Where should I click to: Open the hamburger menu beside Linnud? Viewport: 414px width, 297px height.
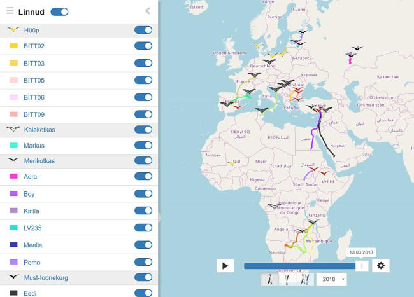[x=10, y=11]
